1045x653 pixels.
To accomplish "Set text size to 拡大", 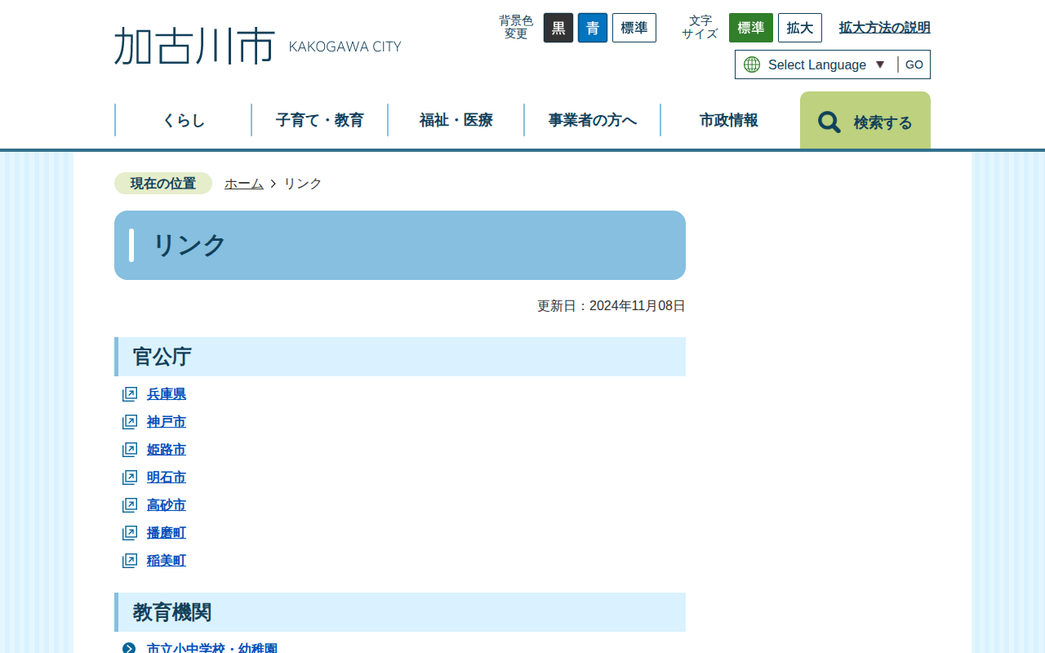I will (800, 28).
